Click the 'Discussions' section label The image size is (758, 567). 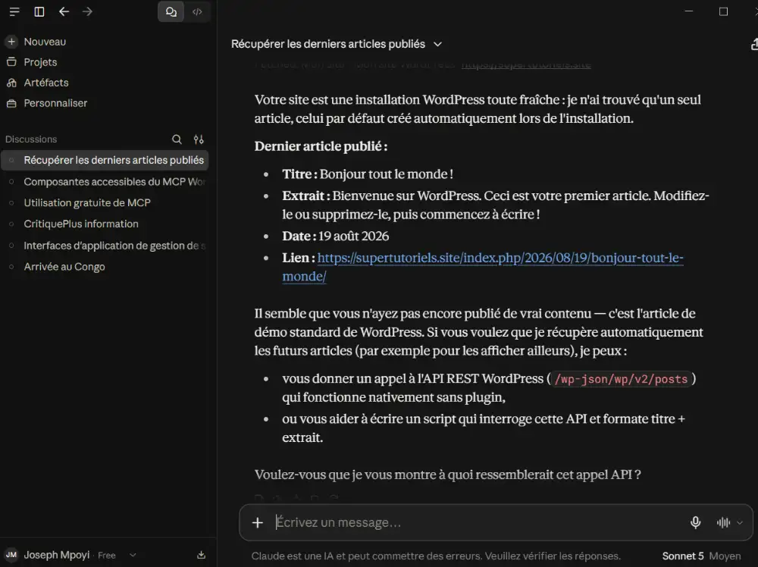(x=31, y=139)
